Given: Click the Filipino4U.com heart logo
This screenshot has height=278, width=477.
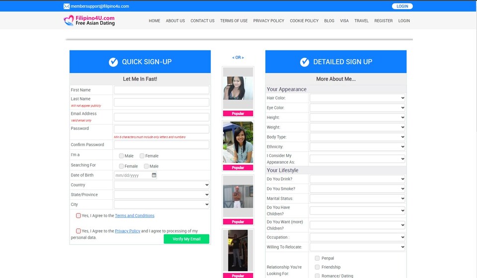Looking at the screenshot, I should [x=69, y=20].
